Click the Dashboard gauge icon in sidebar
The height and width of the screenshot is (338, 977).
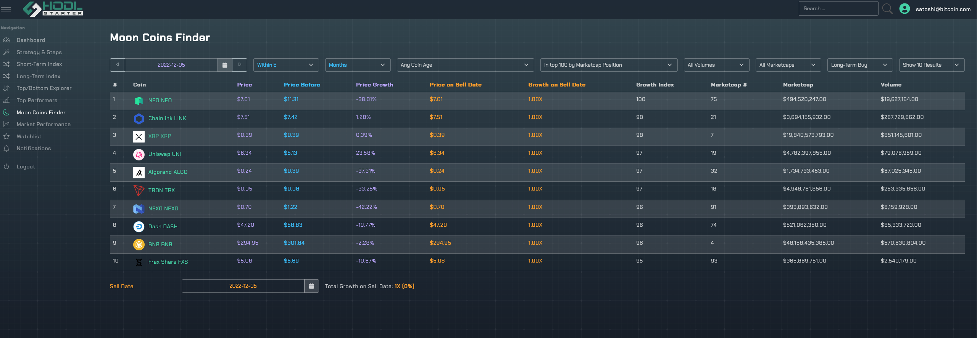pos(6,40)
